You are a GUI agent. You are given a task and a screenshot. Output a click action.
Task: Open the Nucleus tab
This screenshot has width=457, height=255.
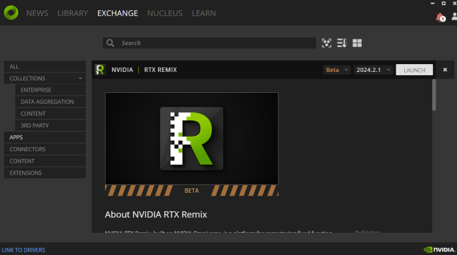(165, 13)
